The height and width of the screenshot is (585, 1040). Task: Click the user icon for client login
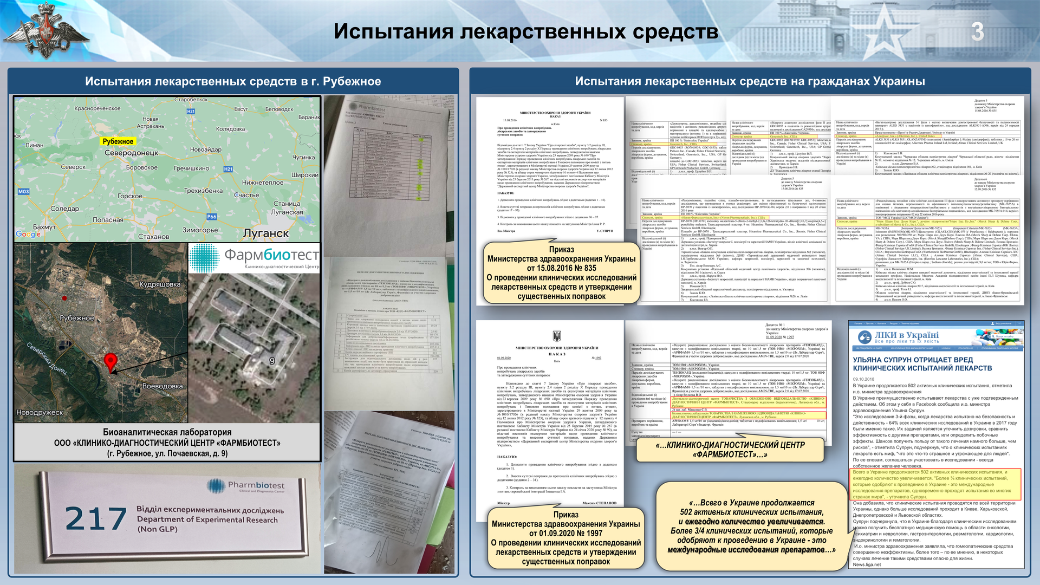pos(992,323)
